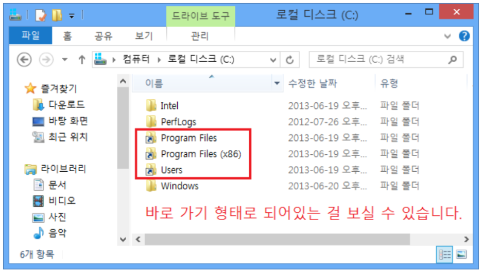The height and width of the screenshot is (272, 482).
Task: Click the Windows folder name
Action: tap(180, 186)
